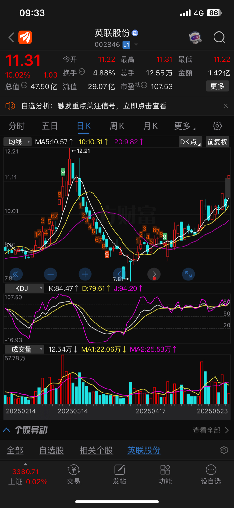Tap the 更多 quote details button
234x508 pixels.
218,86
